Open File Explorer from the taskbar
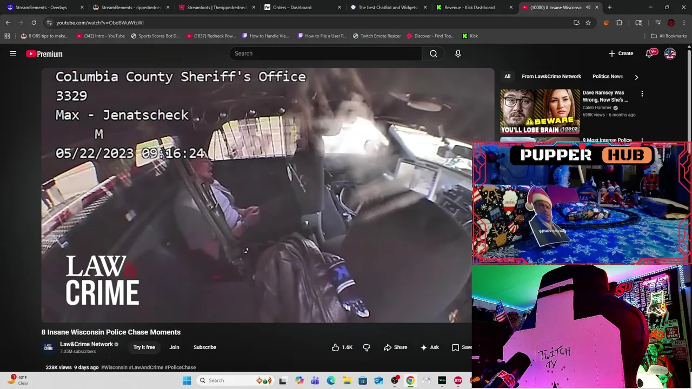Viewport: 692px width, 389px height. pos(347,380)
